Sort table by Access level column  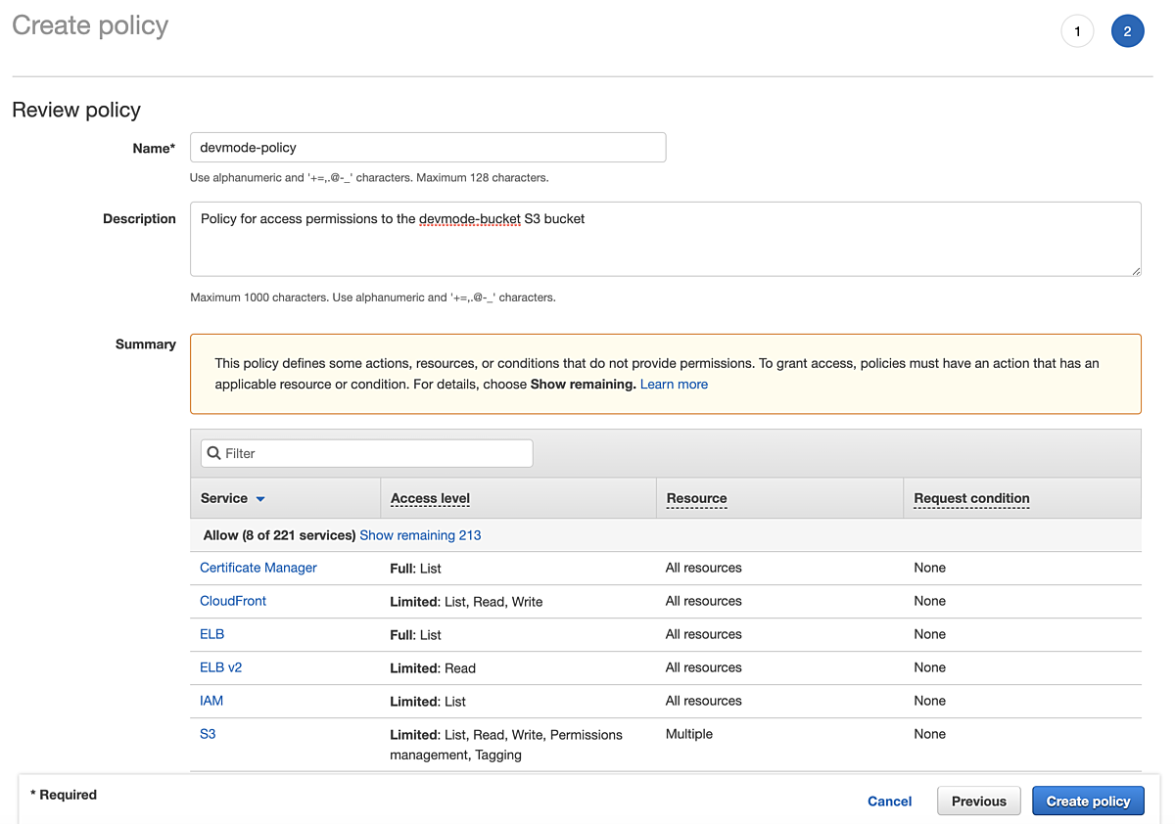point(430,498)
